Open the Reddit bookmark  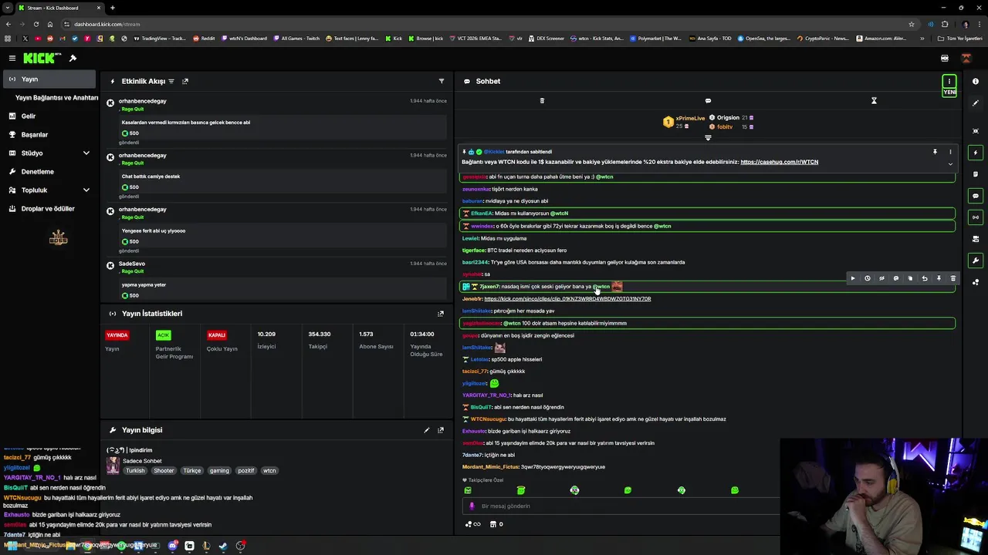click(x=204, y=39)
